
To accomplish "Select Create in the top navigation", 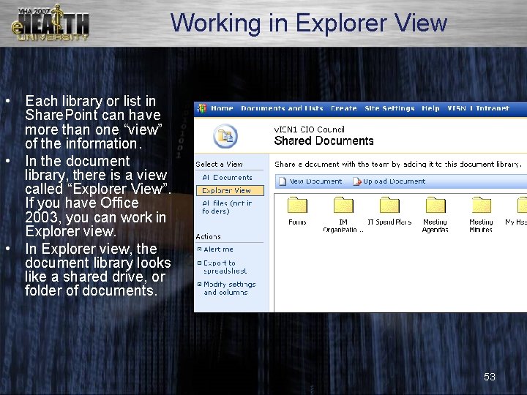I will [343, 108].
